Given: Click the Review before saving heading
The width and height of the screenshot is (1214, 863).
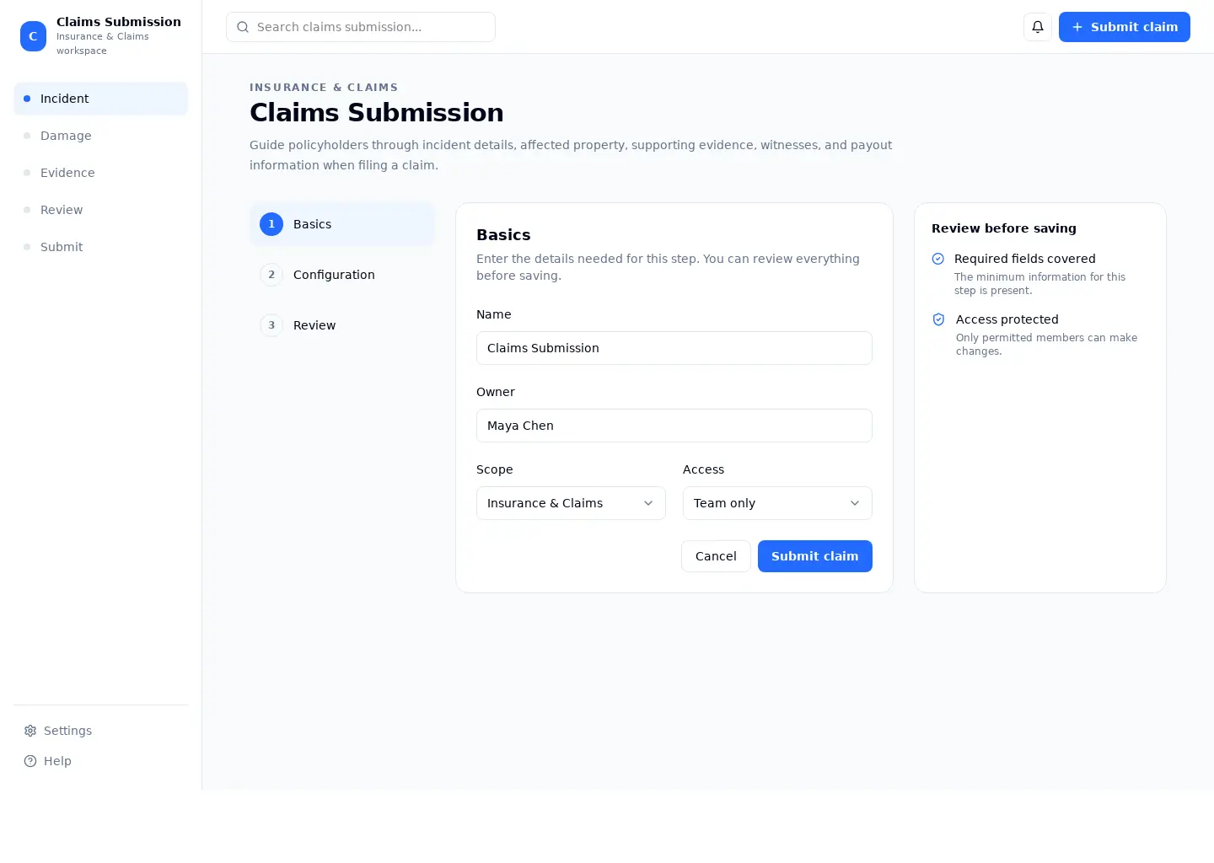Looking at the screenshot, I should (1003, 228).
